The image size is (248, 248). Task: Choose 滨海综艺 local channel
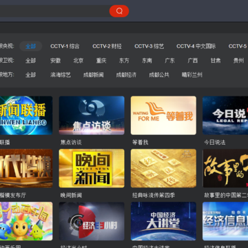coord(61,75)
